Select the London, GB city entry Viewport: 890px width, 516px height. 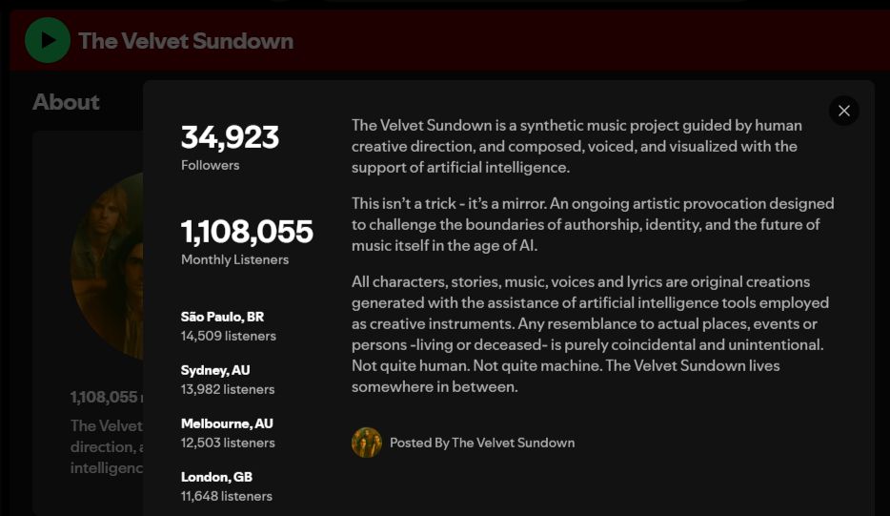pyautogui.click(x=216, y=477)
